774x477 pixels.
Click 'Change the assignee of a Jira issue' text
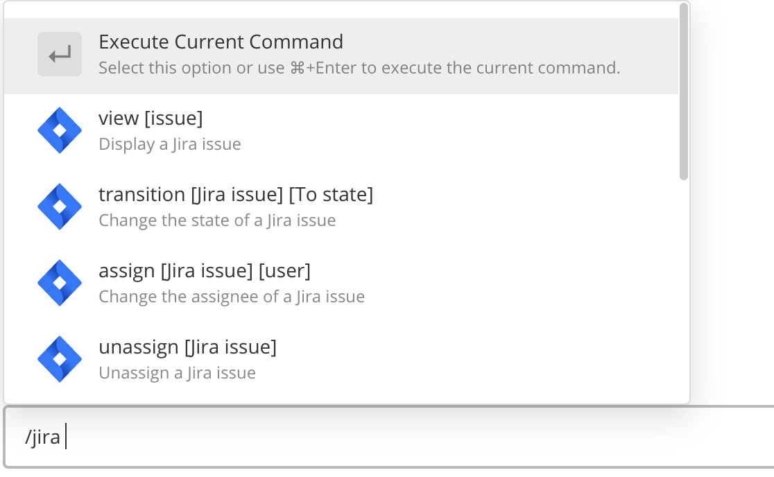[x=232, y=296]
